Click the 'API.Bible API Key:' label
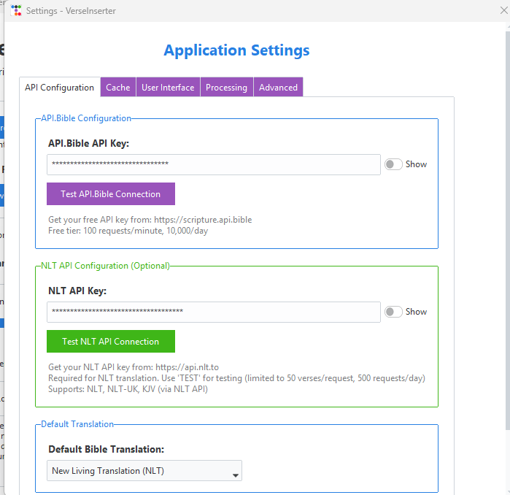The width and height of the screenshot is (510, 495). tap(88, 144)
